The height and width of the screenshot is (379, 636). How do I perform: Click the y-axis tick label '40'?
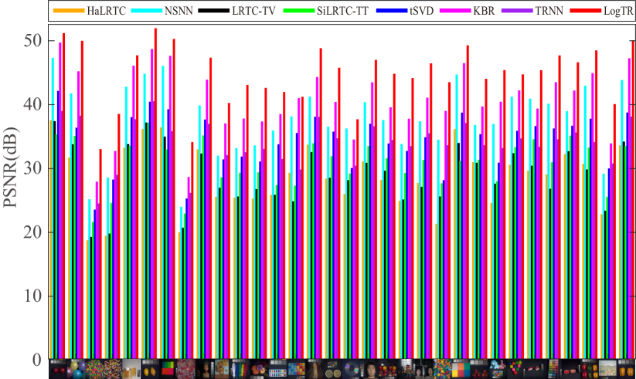coord(34,104)
